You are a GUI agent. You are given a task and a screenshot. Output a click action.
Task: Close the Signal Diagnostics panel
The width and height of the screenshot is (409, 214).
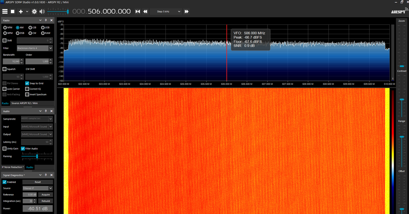tap(51, 175)
